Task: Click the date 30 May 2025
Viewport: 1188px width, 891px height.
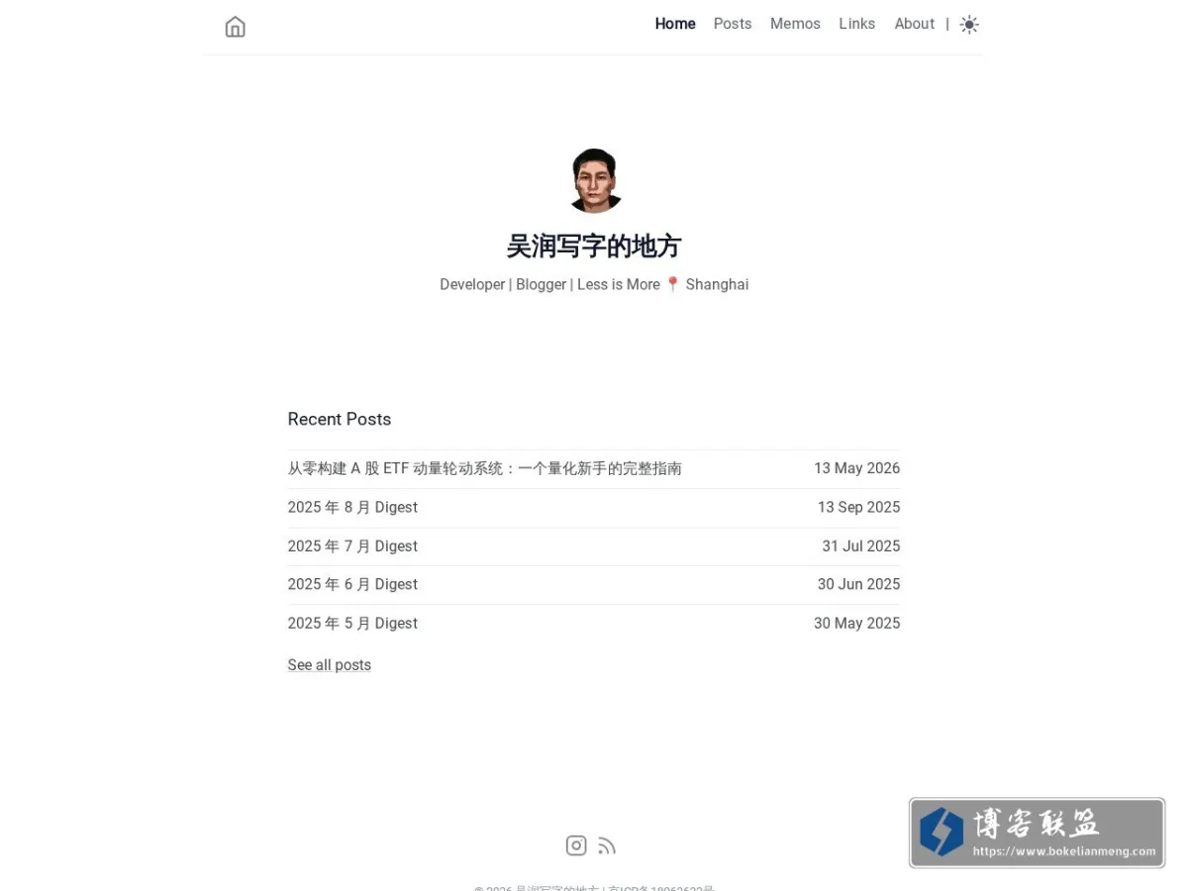Action: point(856,623)
